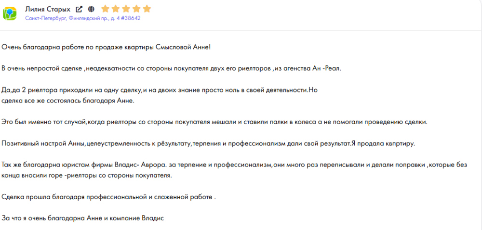The image size is (482, 230).
Task: Click the sentence 'Сделка прошла благодаря профессиональной'
Action: coord(108,197)
